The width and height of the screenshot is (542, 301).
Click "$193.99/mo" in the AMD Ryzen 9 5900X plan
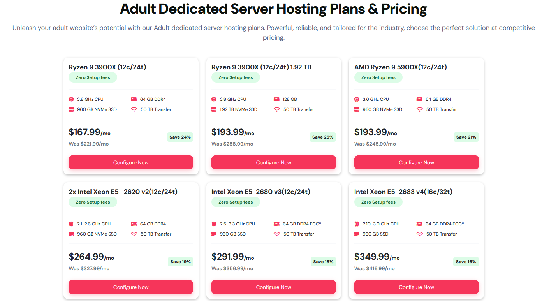click(376, 132)
